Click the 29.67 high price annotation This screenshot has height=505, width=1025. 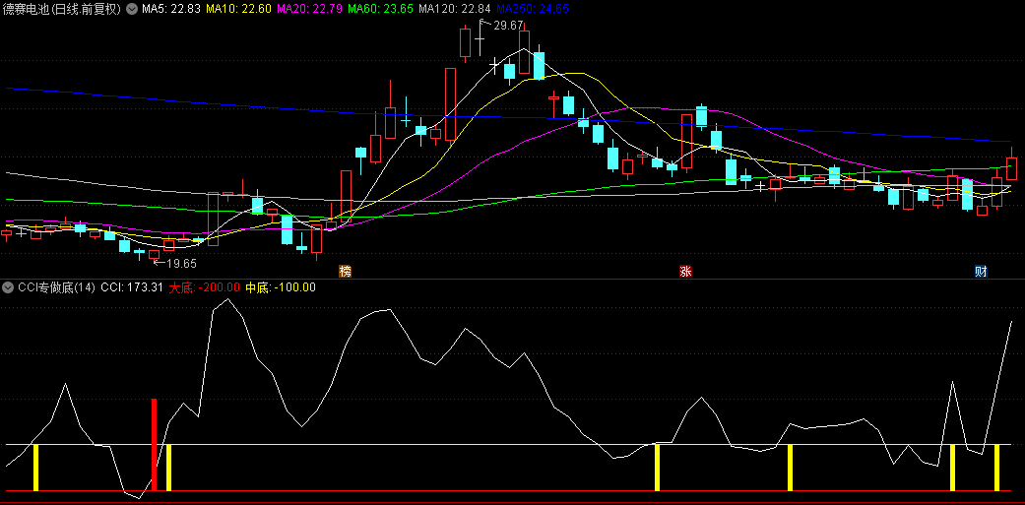pos(508,26)
